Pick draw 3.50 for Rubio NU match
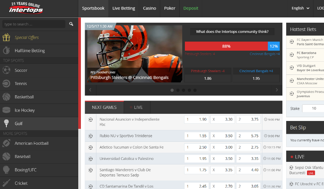Viewport: 324px width, 189px height. point(222,136)
